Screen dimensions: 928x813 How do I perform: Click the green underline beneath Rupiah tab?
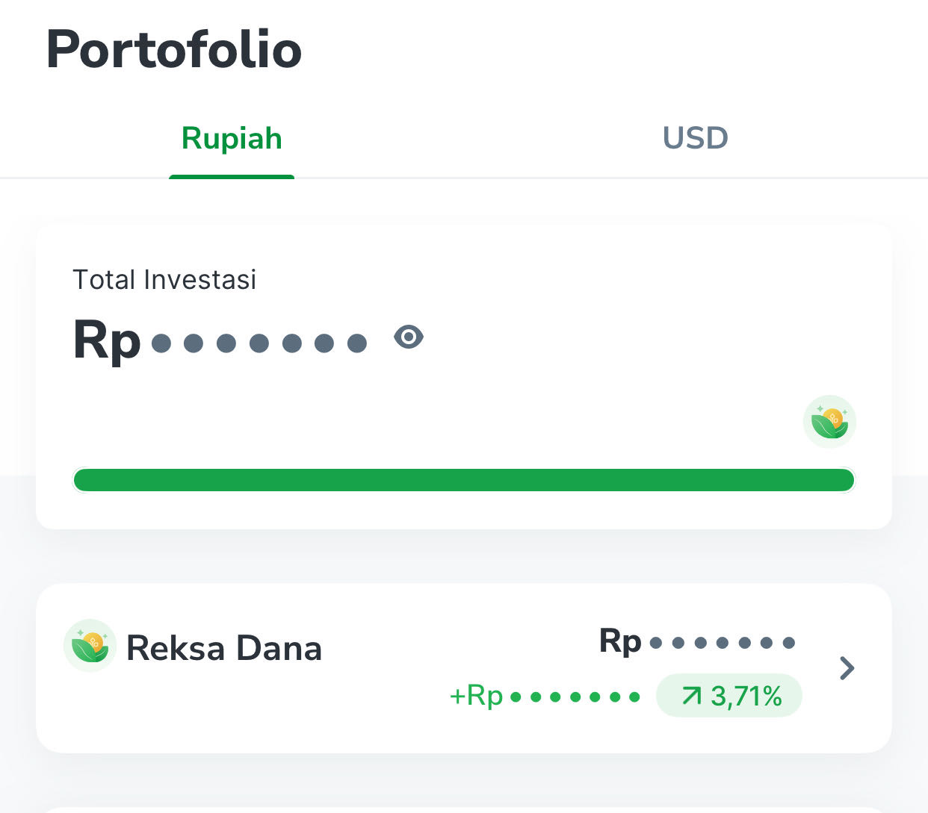point(232,177)
